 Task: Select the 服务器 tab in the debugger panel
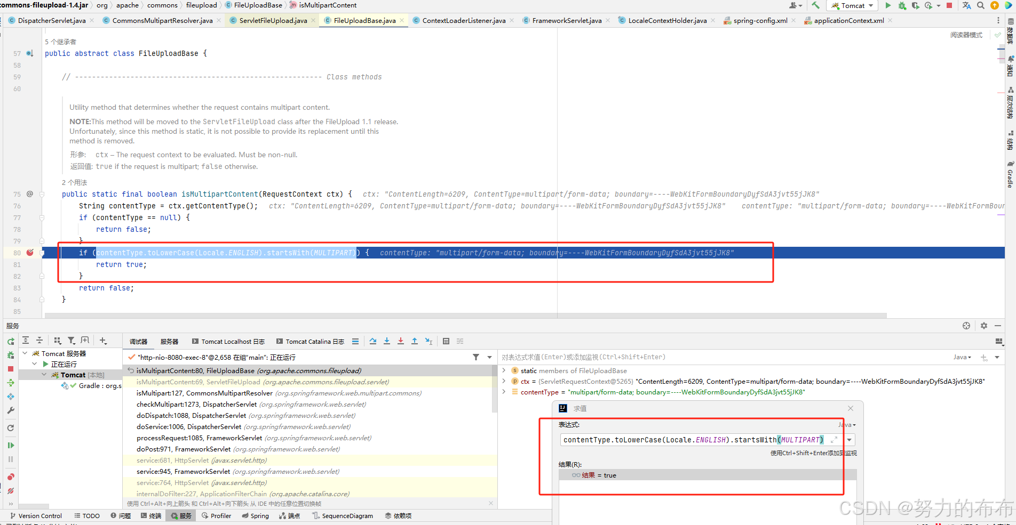pos(169,342)
